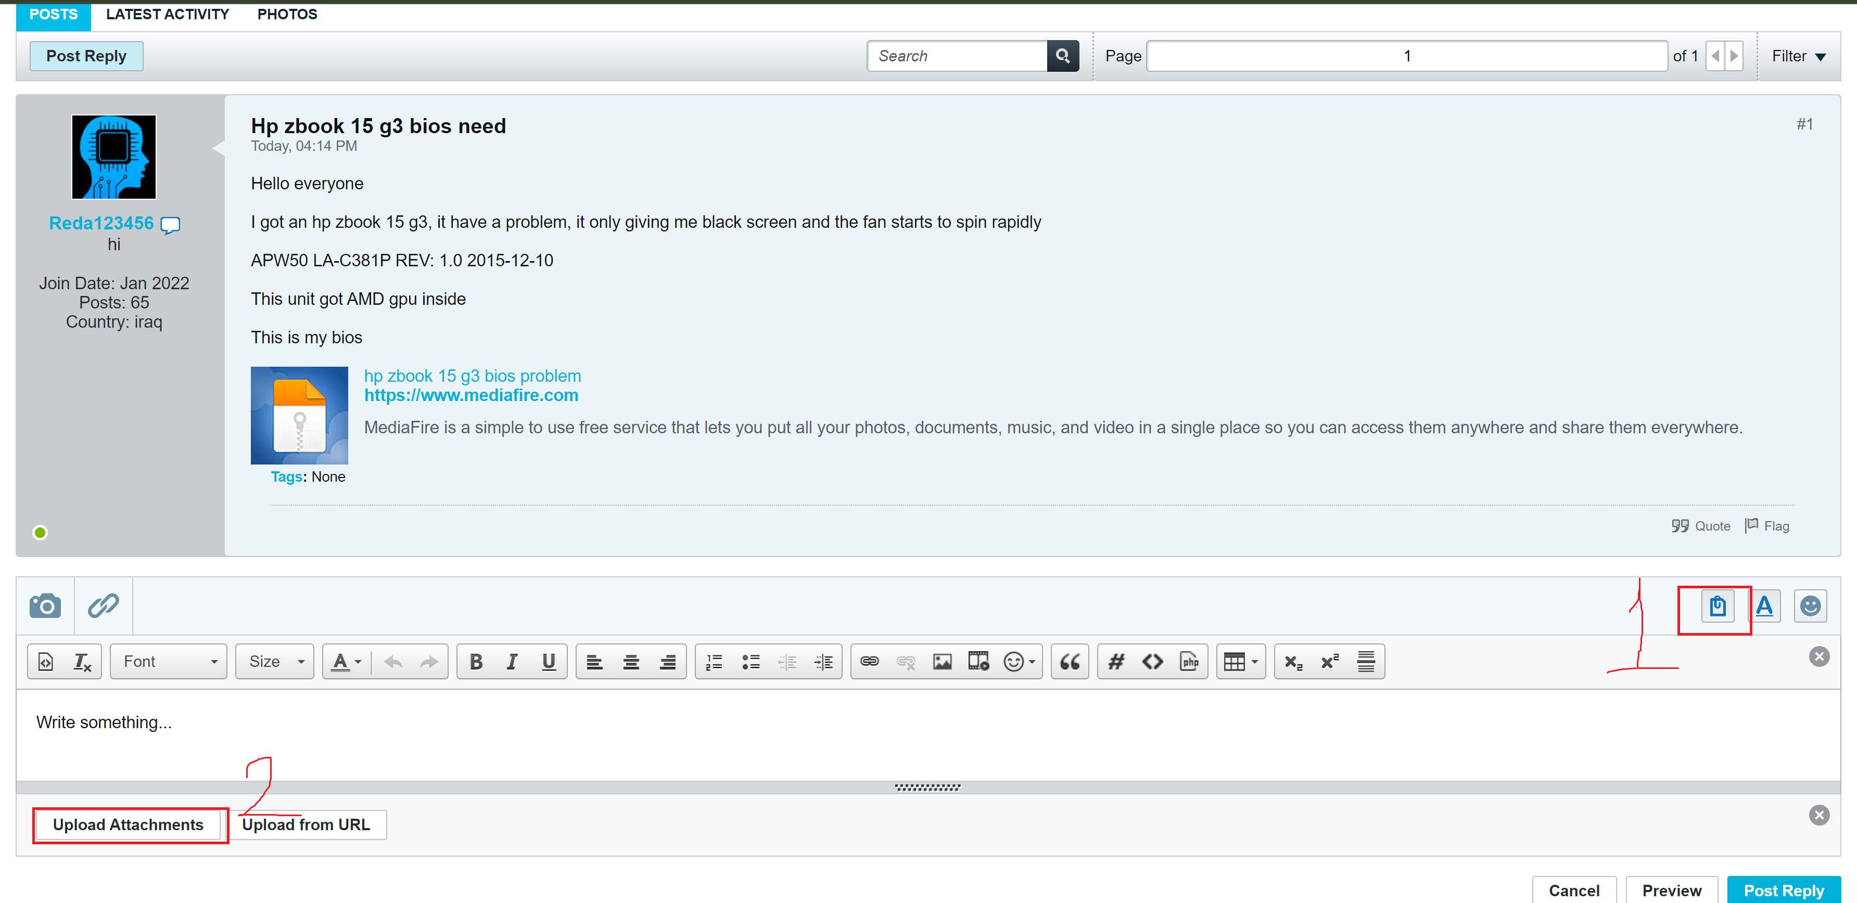Switch to the Latest Activity tab
Screen dimensions: 1857x903
(167, 15)
